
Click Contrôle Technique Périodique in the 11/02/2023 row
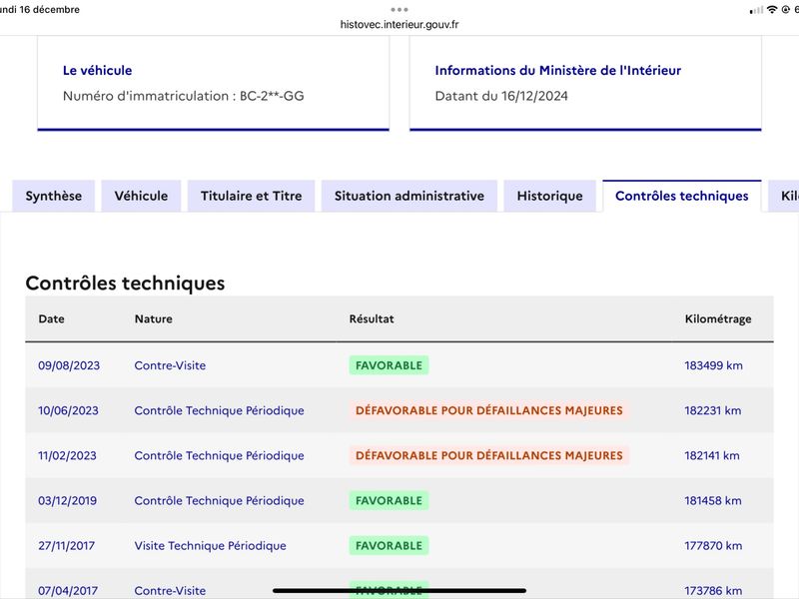[x=219, y=455]
